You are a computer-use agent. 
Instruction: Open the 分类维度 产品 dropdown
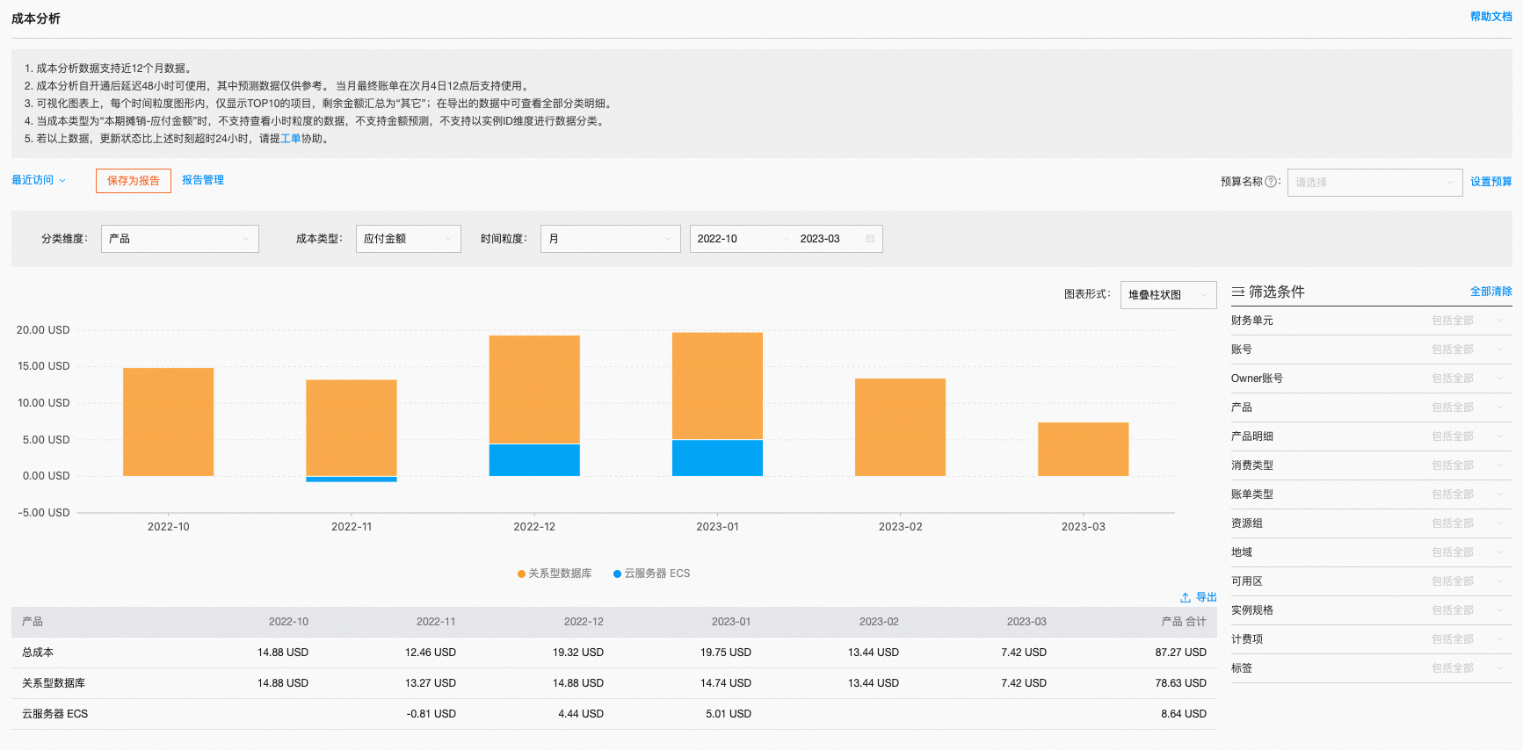(180, 239)
